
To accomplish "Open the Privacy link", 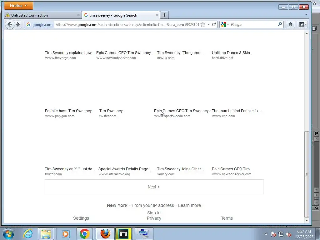I will coord(154,218).
